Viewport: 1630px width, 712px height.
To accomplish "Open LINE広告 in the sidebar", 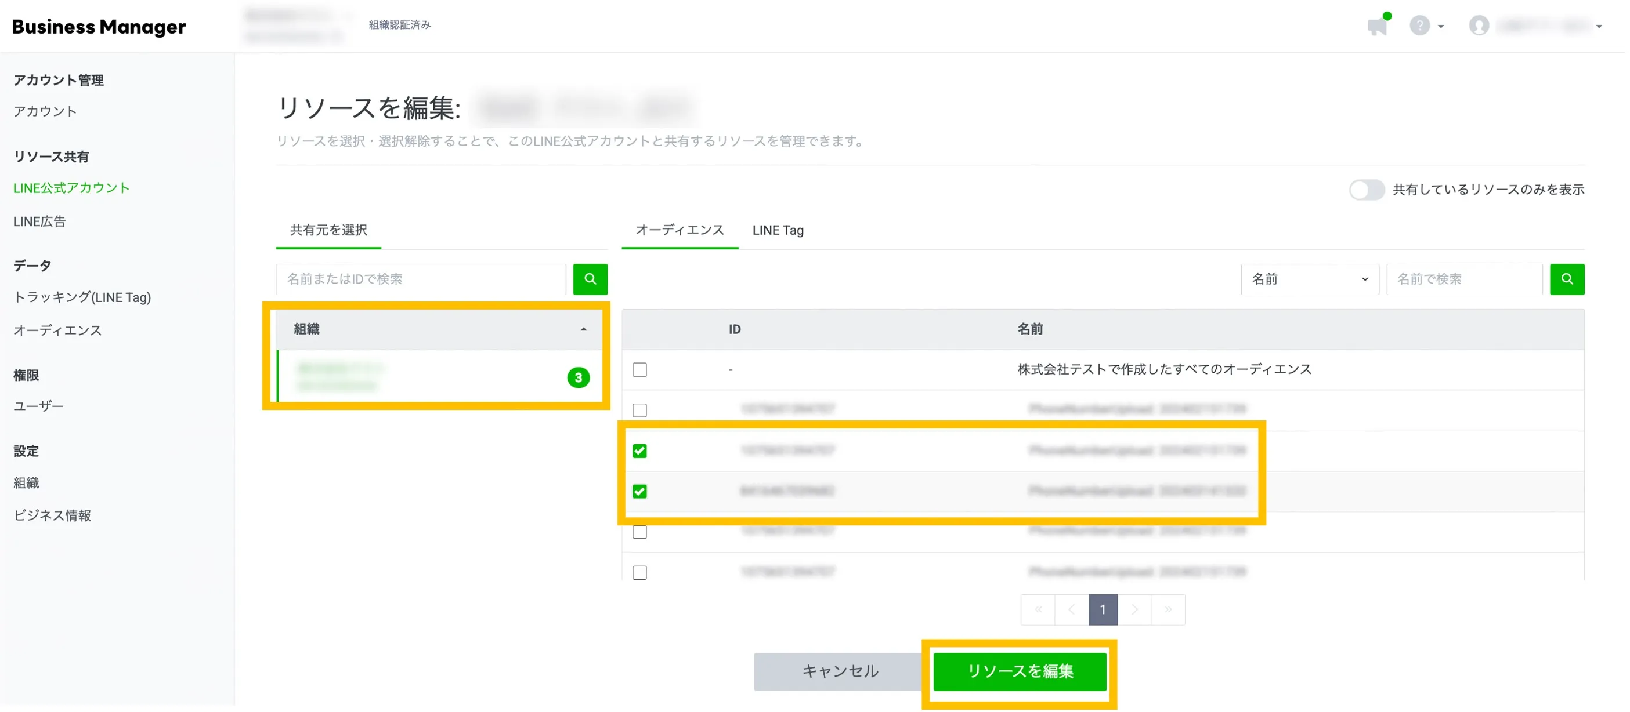I will pos(39,221).
